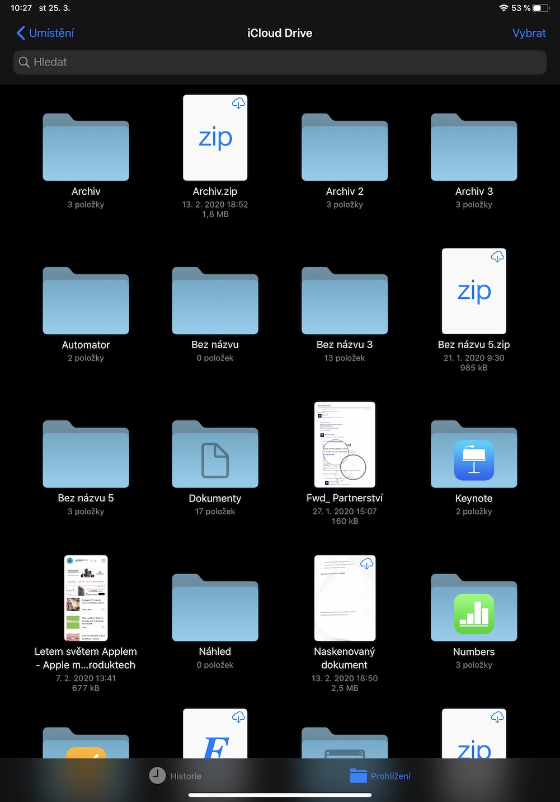Open the Numbers folder
Viewport: 560px width, 802px height.
[474, 607]
